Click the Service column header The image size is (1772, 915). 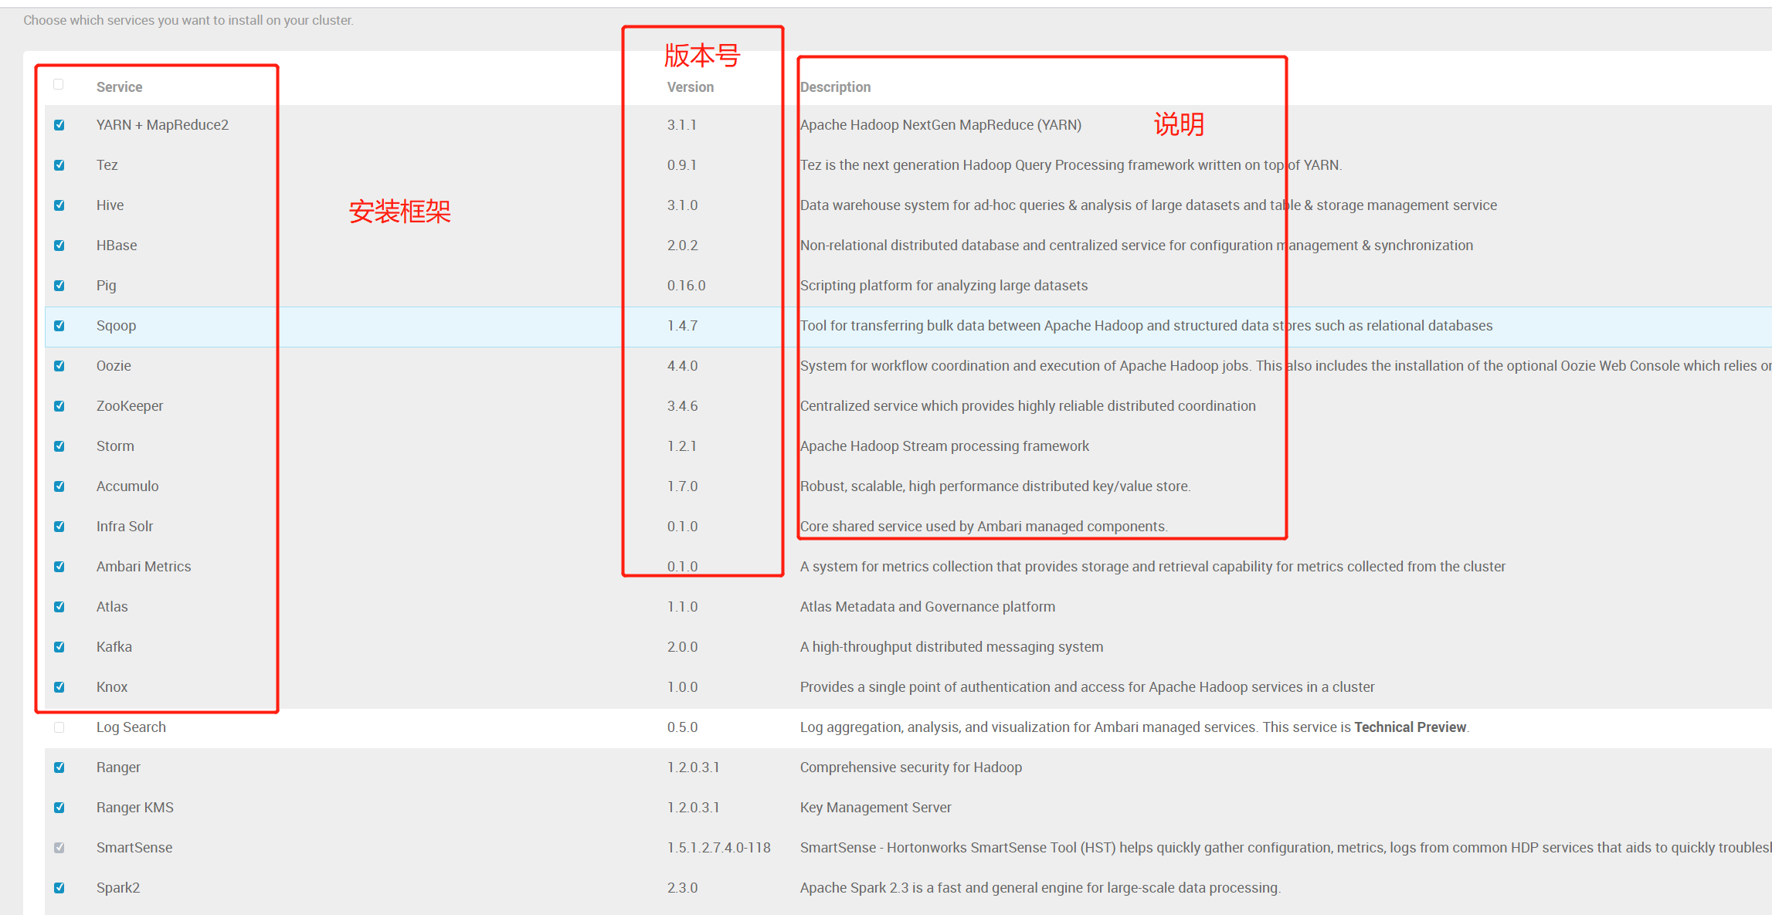119,87
